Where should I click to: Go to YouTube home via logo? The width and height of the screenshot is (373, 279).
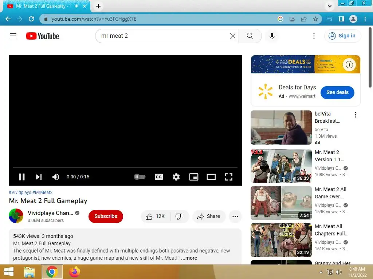point(43,36)
